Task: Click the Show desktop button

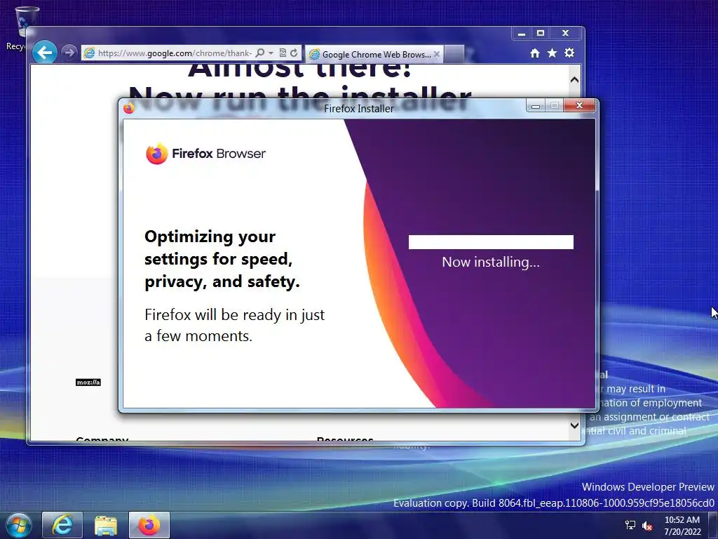Action: [713, 525]
